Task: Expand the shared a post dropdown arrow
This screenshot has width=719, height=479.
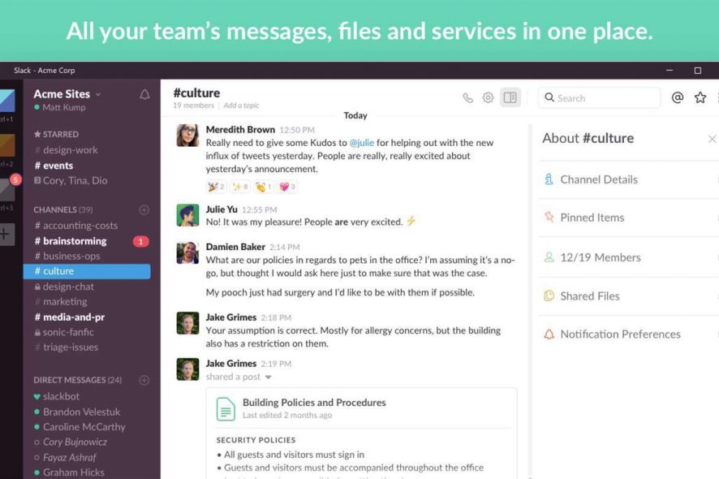Action: point(269,378)
